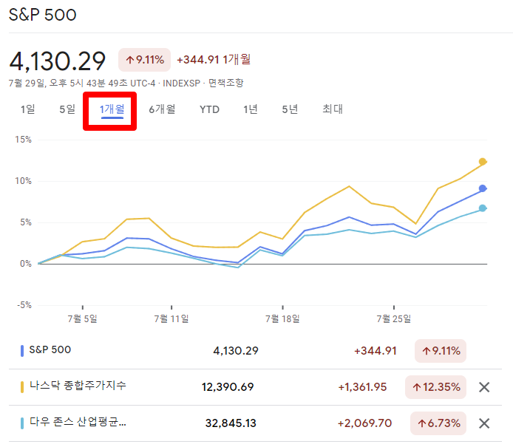Click the light-blue Dow Jones endpoint dot
The width and height of the screenshot is (513, 447).
click(x=483, y=208)
